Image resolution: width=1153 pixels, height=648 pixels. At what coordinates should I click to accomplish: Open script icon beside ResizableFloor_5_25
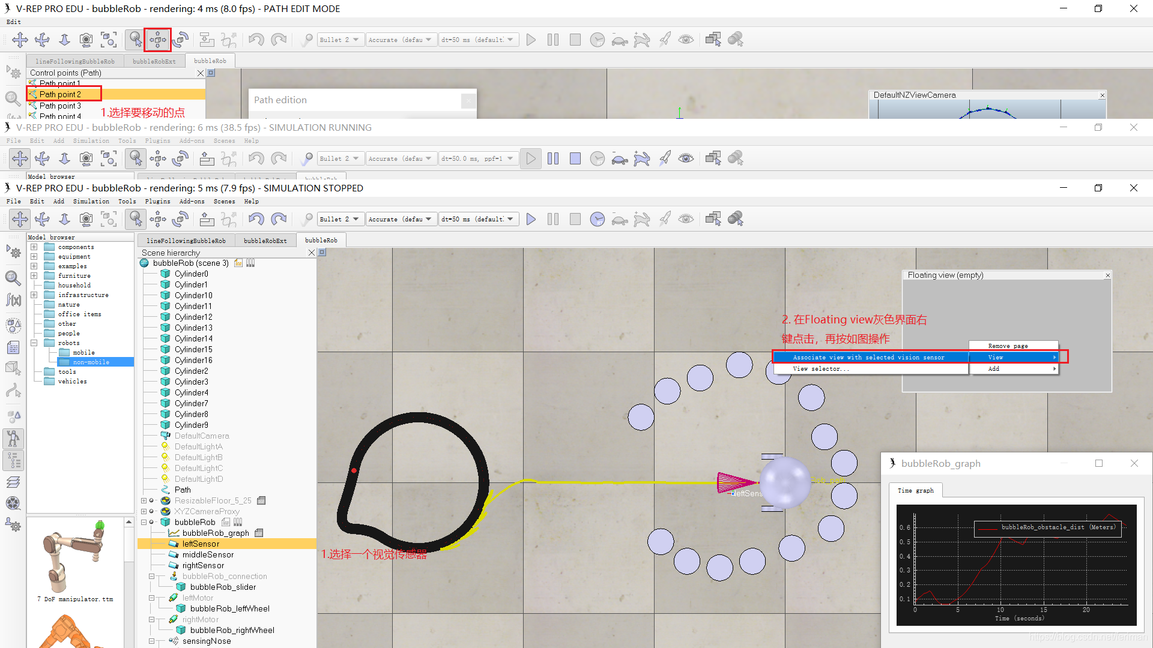(261, 500)
